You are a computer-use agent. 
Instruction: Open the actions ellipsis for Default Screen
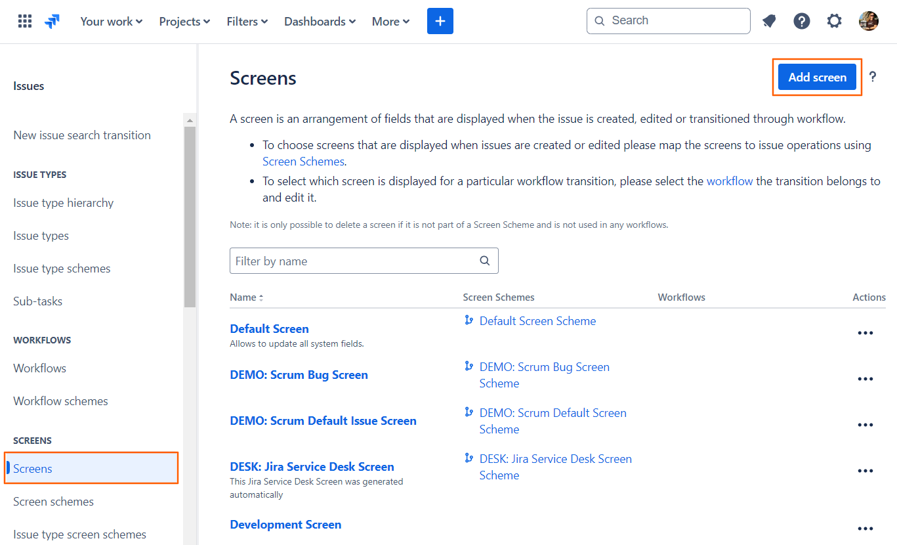coord(865,333)
